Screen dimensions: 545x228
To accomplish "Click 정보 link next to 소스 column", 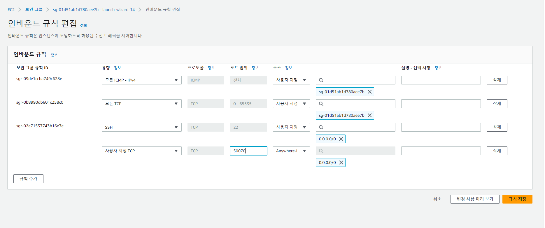I will (289, 68).
